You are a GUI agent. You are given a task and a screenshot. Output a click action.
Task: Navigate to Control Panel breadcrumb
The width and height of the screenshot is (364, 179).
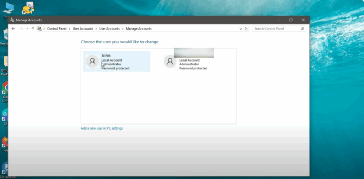(x=57, y=29)
